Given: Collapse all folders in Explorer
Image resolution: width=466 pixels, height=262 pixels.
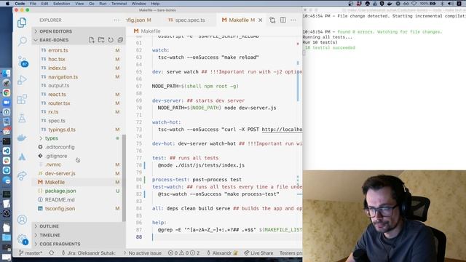Looking at the screenshot, I should coord(120,40).
